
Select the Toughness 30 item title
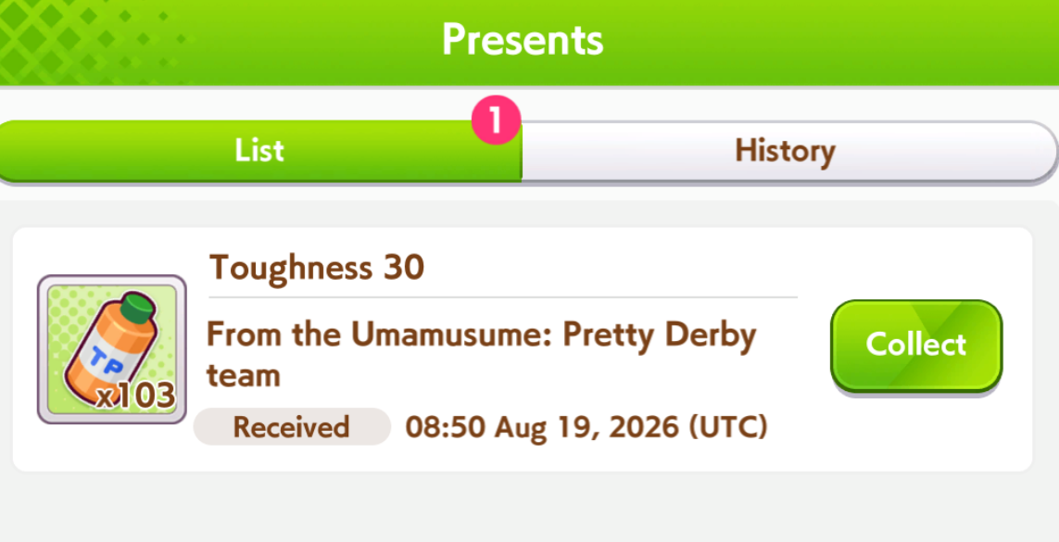point(317,268)
